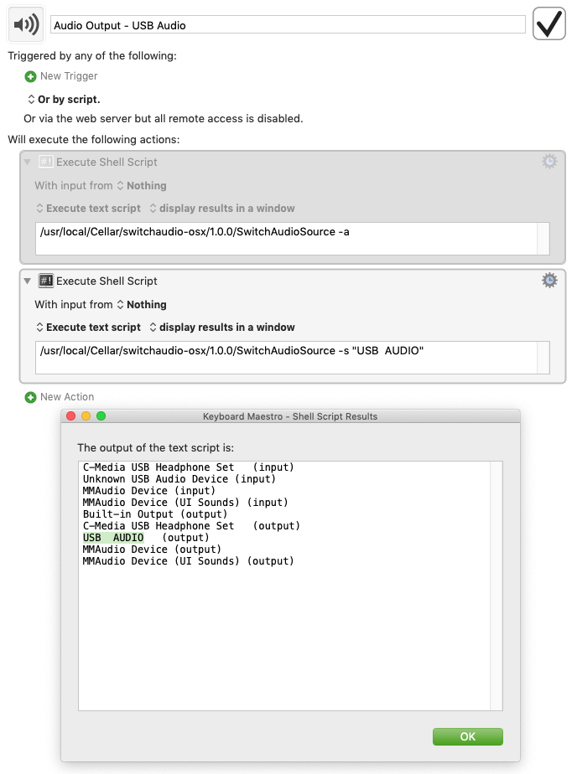Minimize the Shell Script Results window
The image size is (577, 774).
[x=86, y=416]
